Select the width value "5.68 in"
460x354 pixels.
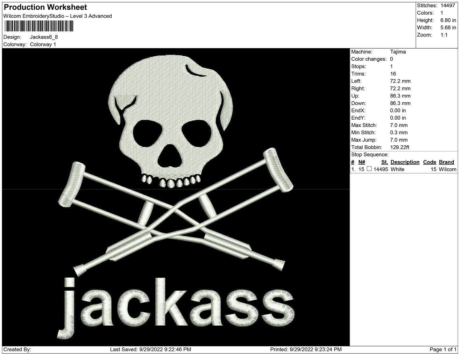click(448, 28)
